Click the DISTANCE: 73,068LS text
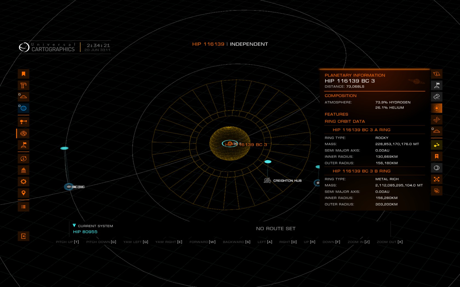Image resolution: width=460 pixels, height=287 pixels. 344,87
